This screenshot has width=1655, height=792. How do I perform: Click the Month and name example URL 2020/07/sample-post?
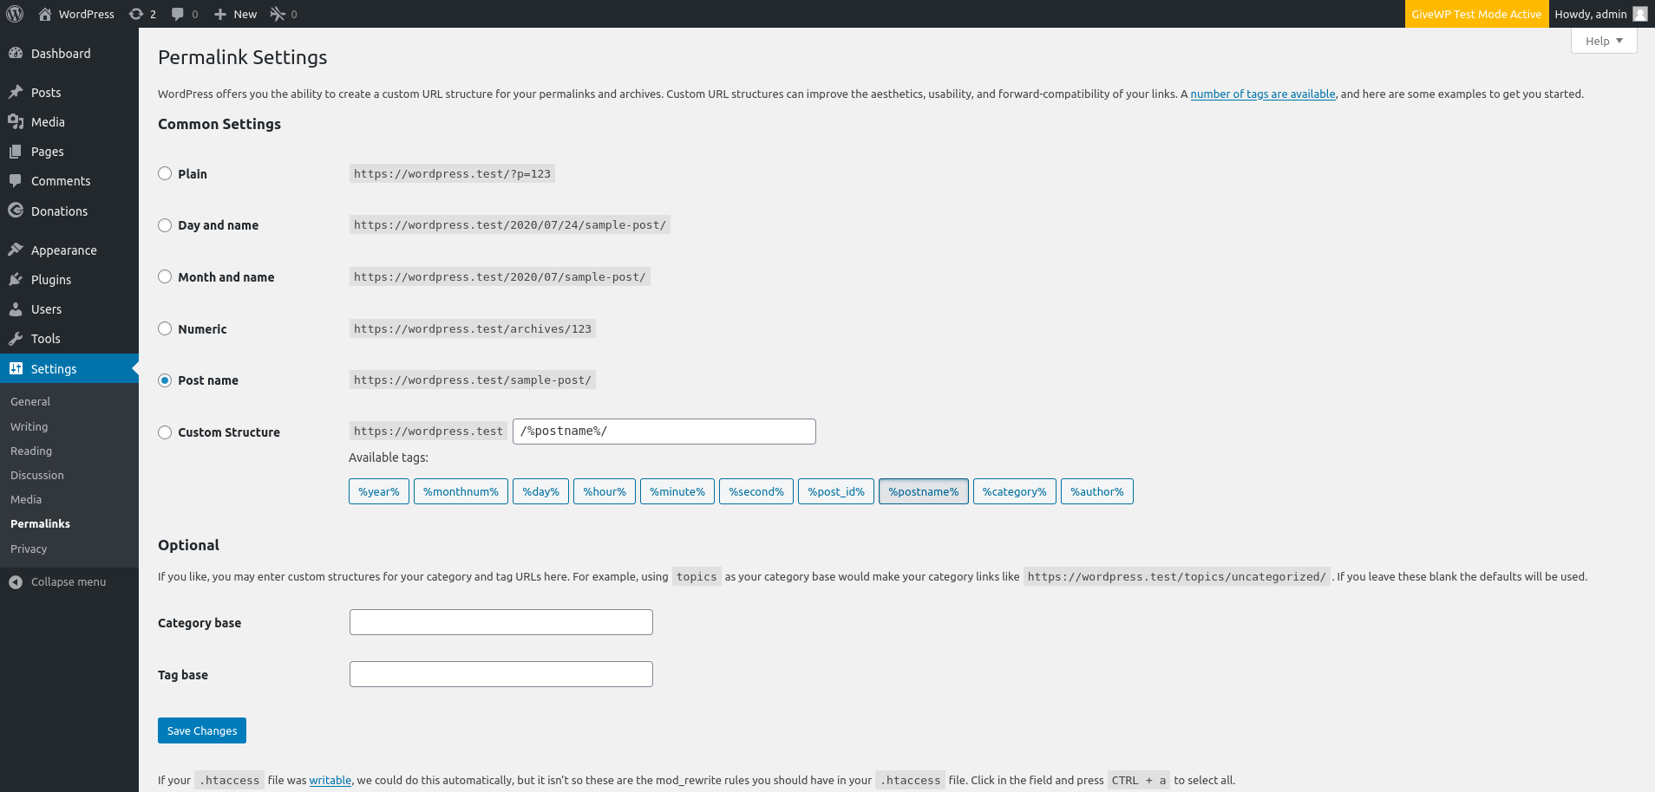(x=500, y=276)
